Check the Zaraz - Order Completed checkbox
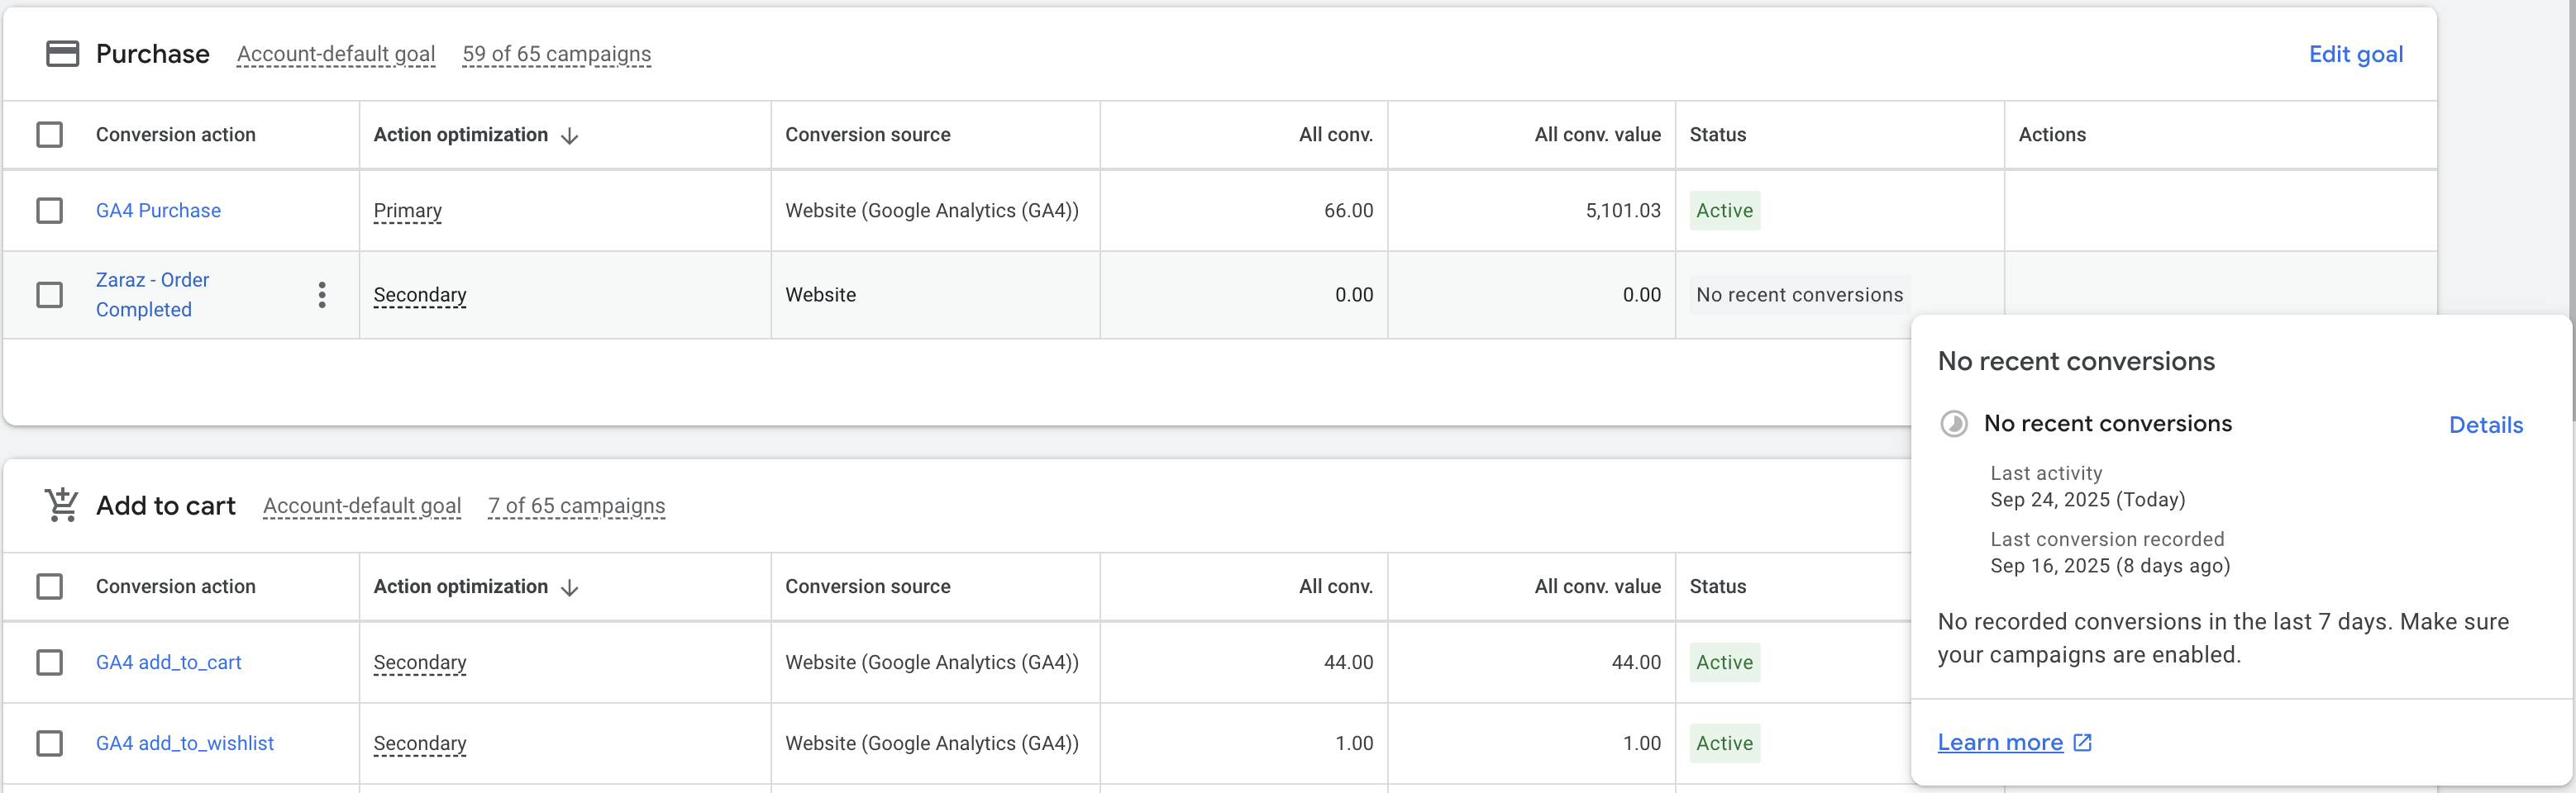 coord(49,295)
